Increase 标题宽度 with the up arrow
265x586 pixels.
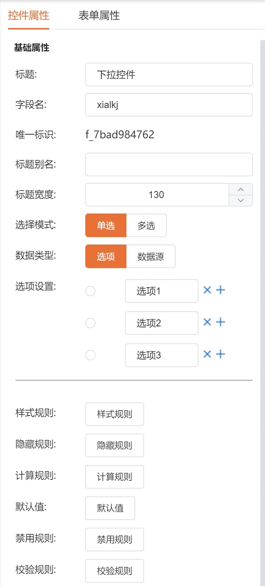point(241,190)
